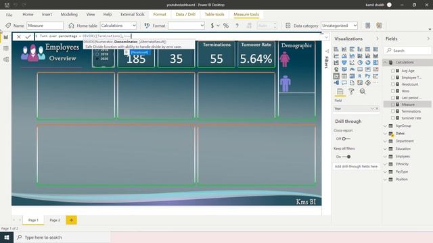Select the Area chart visual icon
This screenshot has width=433, height=243.
[344, 56]
